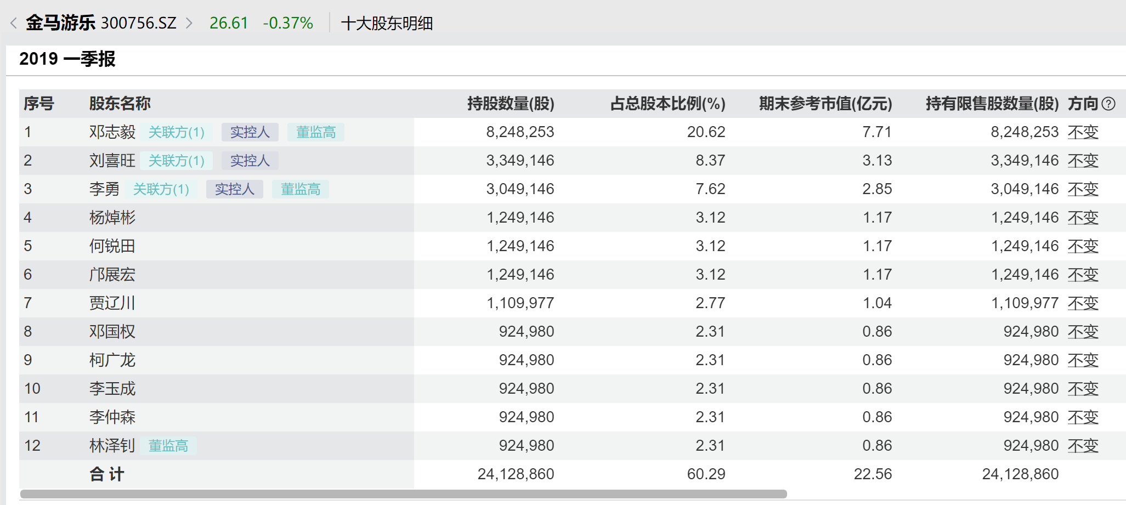Viewport: 1126px width, 505px height.
Task: Click 实控人 tag next to 刘喜旺
Action: coord(250,161)
